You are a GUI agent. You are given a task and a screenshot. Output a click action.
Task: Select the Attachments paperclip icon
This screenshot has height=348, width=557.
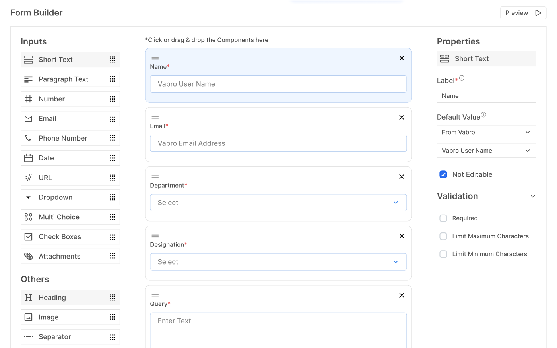tap(29, 256)
